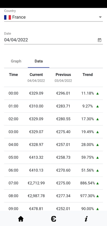Click the Previous column header
This screenshot has width=107, height=226.
tap(63, 75)
